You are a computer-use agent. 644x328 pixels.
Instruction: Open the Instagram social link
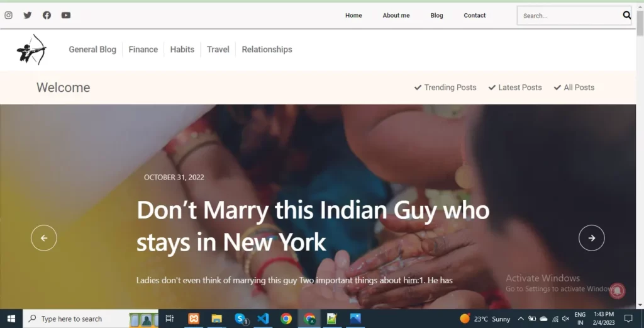pos(8,15)
